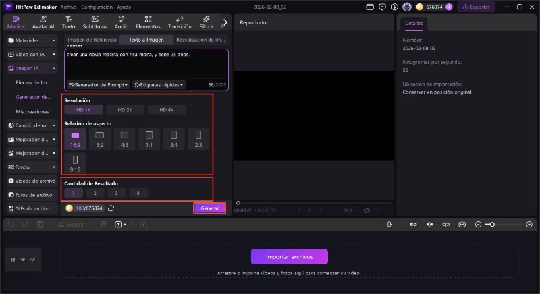Open the Generador de Prompt dropdown
This screenshot has height=294, width=540.
[99, 85]
